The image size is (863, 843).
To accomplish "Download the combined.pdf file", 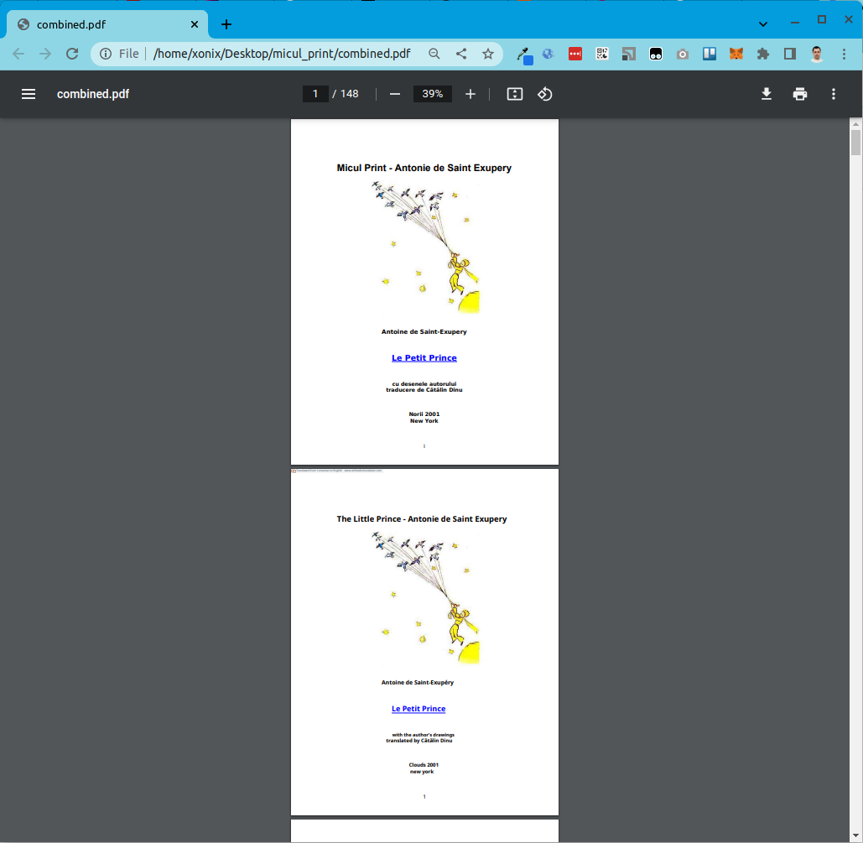I will pos(767,94).
